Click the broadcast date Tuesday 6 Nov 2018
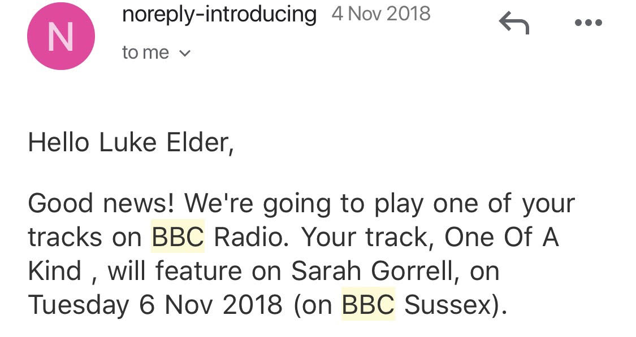 [x=155, y=305]
